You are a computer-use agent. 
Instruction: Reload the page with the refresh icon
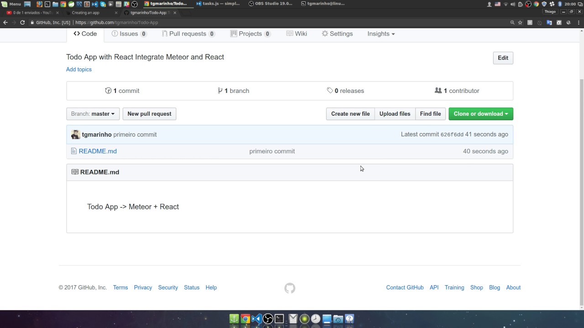(x=22, y=22)
